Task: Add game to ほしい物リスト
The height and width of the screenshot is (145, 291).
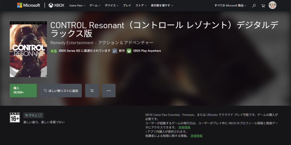Action: tap(61, 91)
